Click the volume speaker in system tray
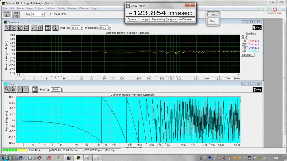This screenshot has height=161, width=287. point(265,158)
